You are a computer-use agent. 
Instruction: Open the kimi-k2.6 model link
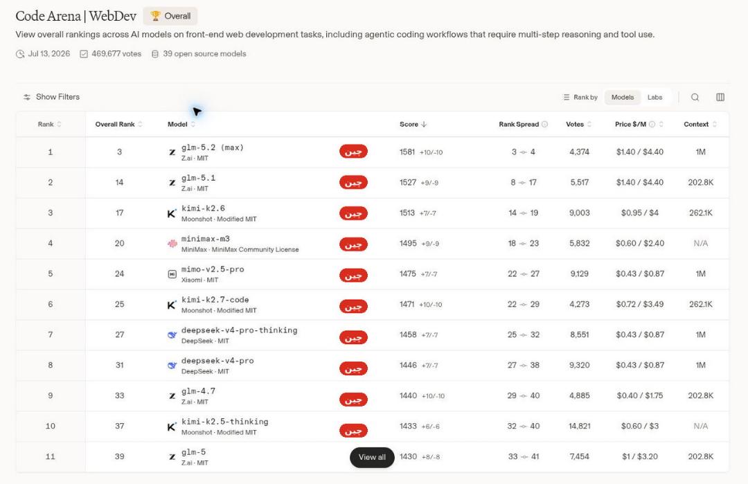[x=203, y=208]
